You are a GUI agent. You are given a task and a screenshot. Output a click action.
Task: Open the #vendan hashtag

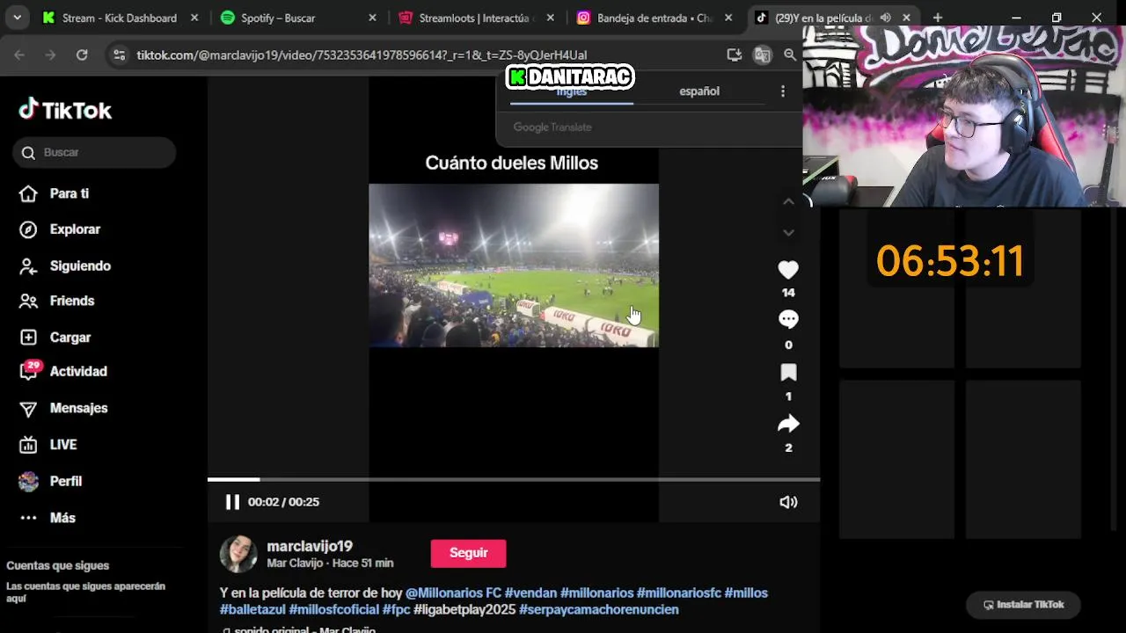click(x=530, y=593)
